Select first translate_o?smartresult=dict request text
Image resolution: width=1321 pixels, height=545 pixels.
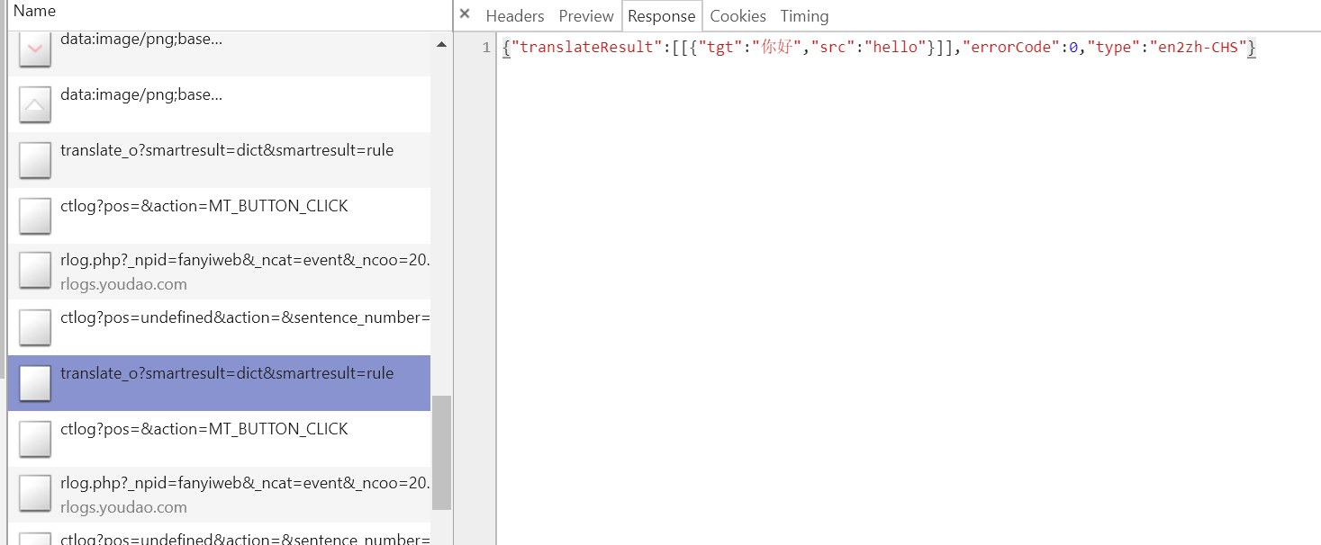click(227, 150)
